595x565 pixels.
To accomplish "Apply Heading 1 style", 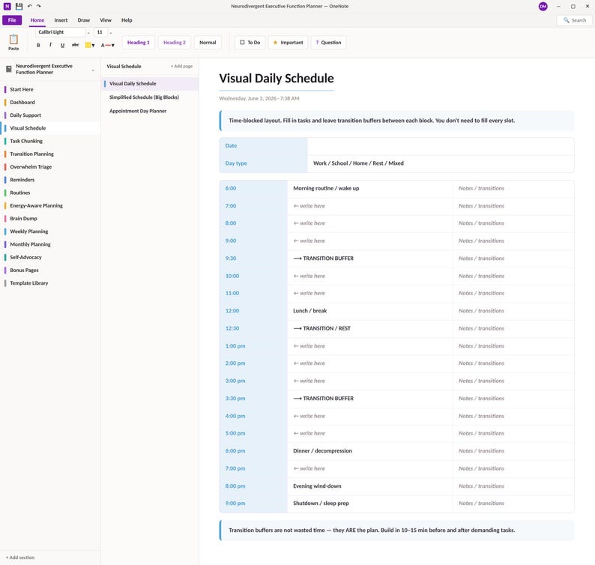I will pos(139,43).
